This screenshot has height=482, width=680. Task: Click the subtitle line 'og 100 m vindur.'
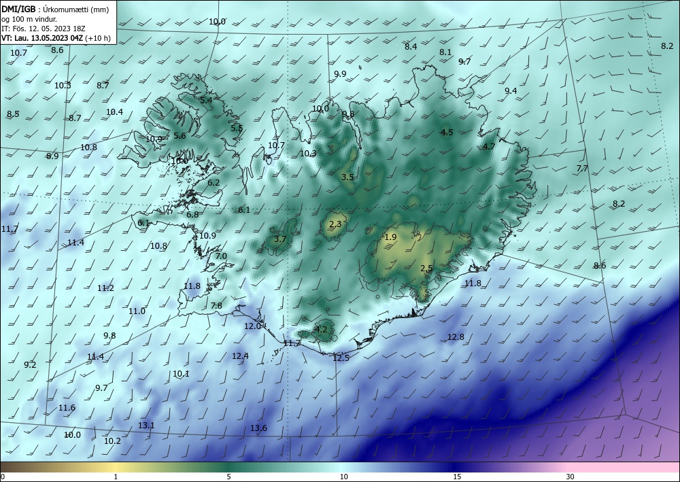point(29,19)
